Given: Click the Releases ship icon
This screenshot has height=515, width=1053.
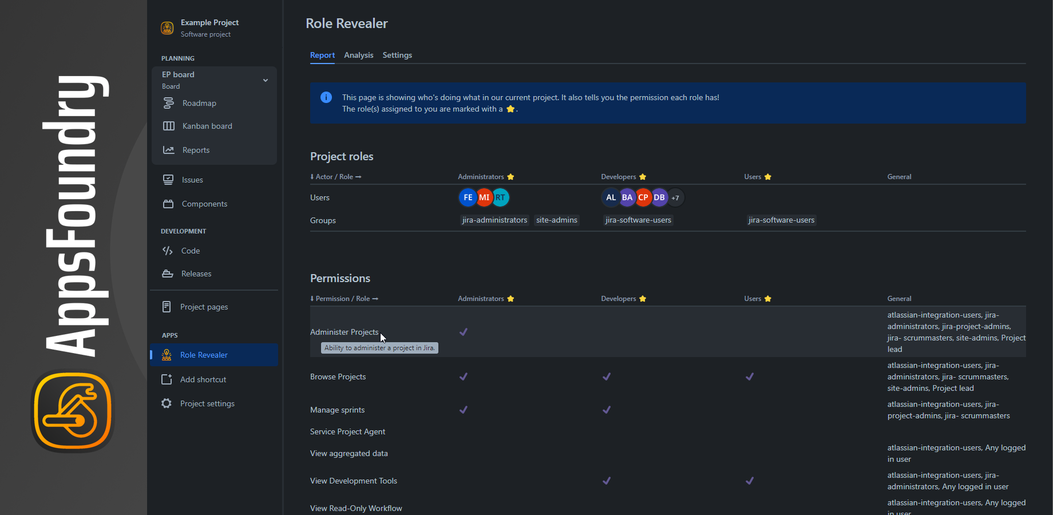Looking at the screenshot, I should click(168, 274).
